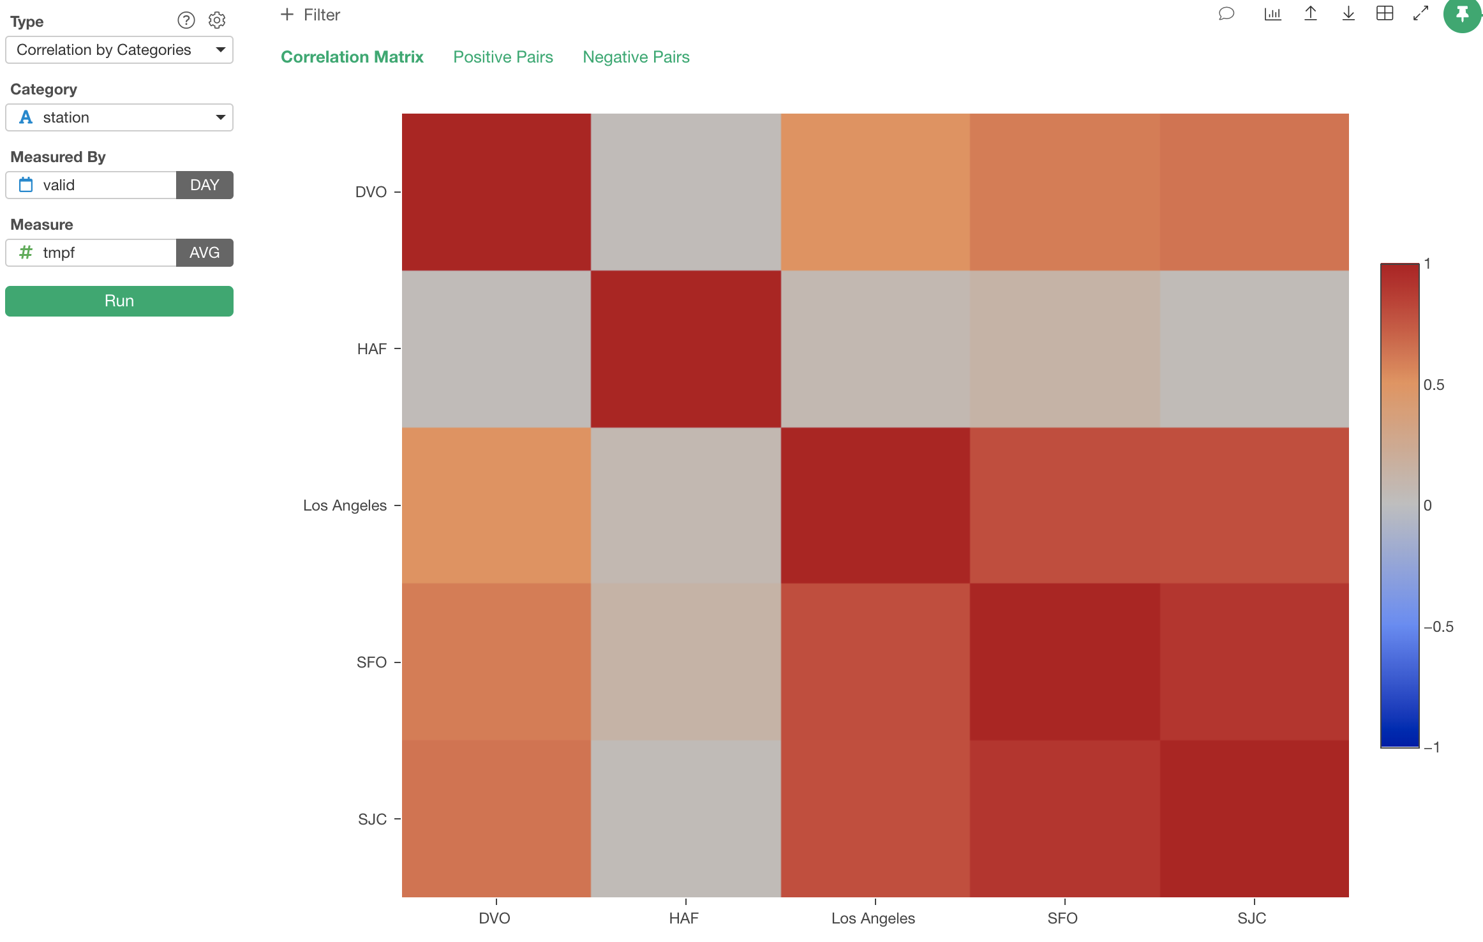Open the station category dropdown
Screen dimensions: 1483x942
119,117
